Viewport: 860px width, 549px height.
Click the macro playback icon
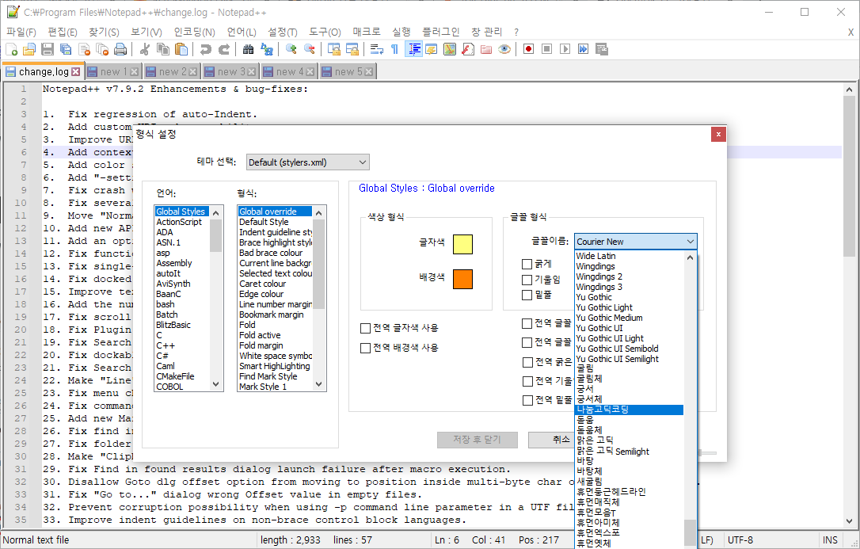[565, 49]
